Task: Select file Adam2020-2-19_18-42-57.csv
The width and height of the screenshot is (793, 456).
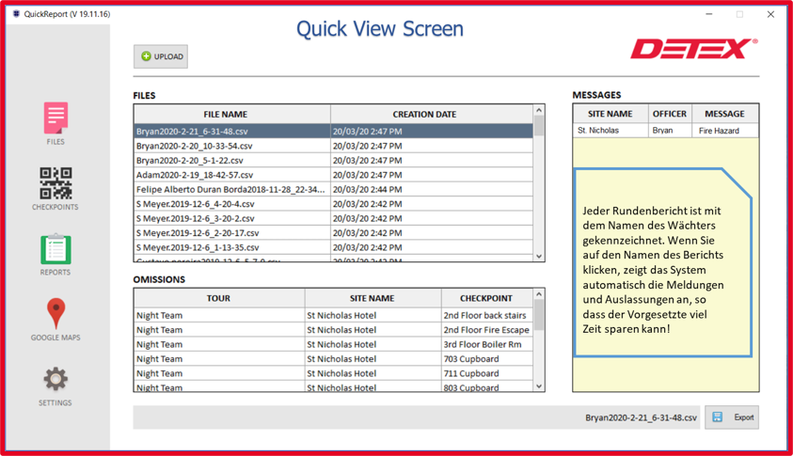Action: [195, 175]
